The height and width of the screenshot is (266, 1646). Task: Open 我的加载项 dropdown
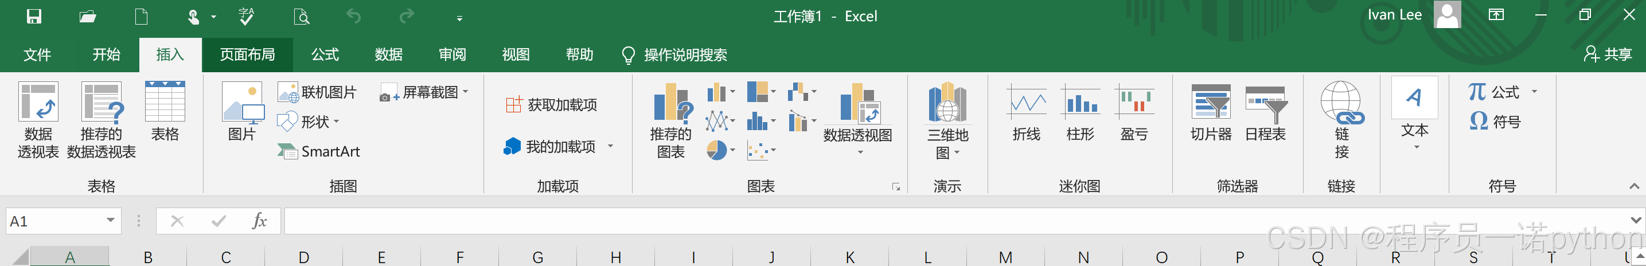[559, 147]
